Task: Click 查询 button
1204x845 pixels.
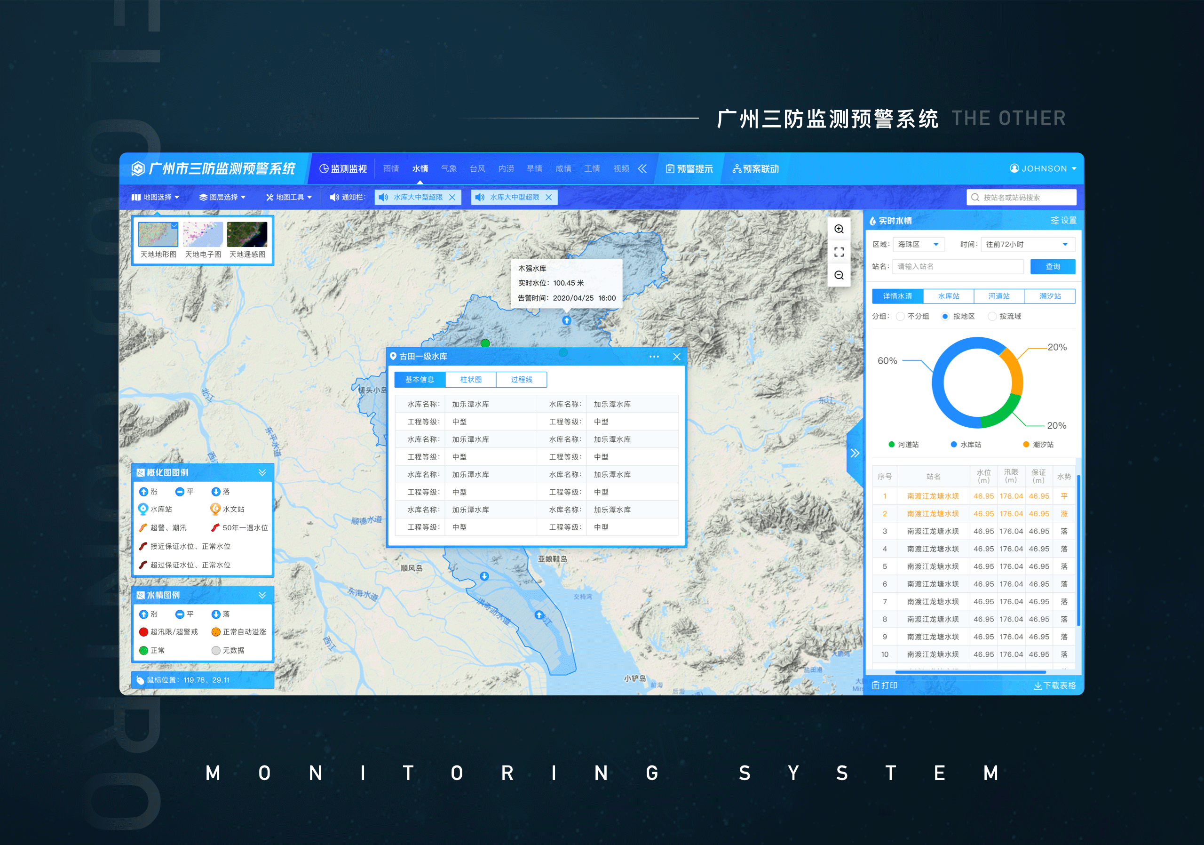Action: pos(1053,266)
